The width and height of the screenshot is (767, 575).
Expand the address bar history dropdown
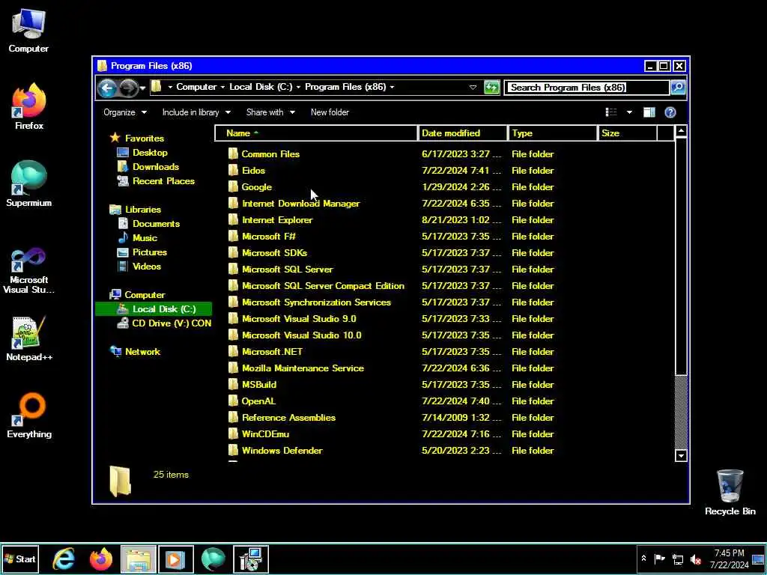(473, 88)
